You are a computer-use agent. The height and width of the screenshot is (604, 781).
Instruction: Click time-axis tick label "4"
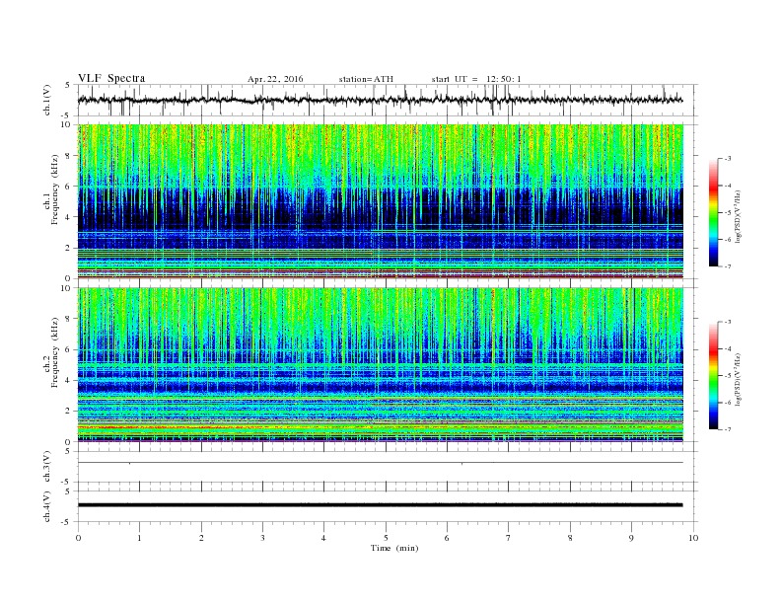[324, 538]
